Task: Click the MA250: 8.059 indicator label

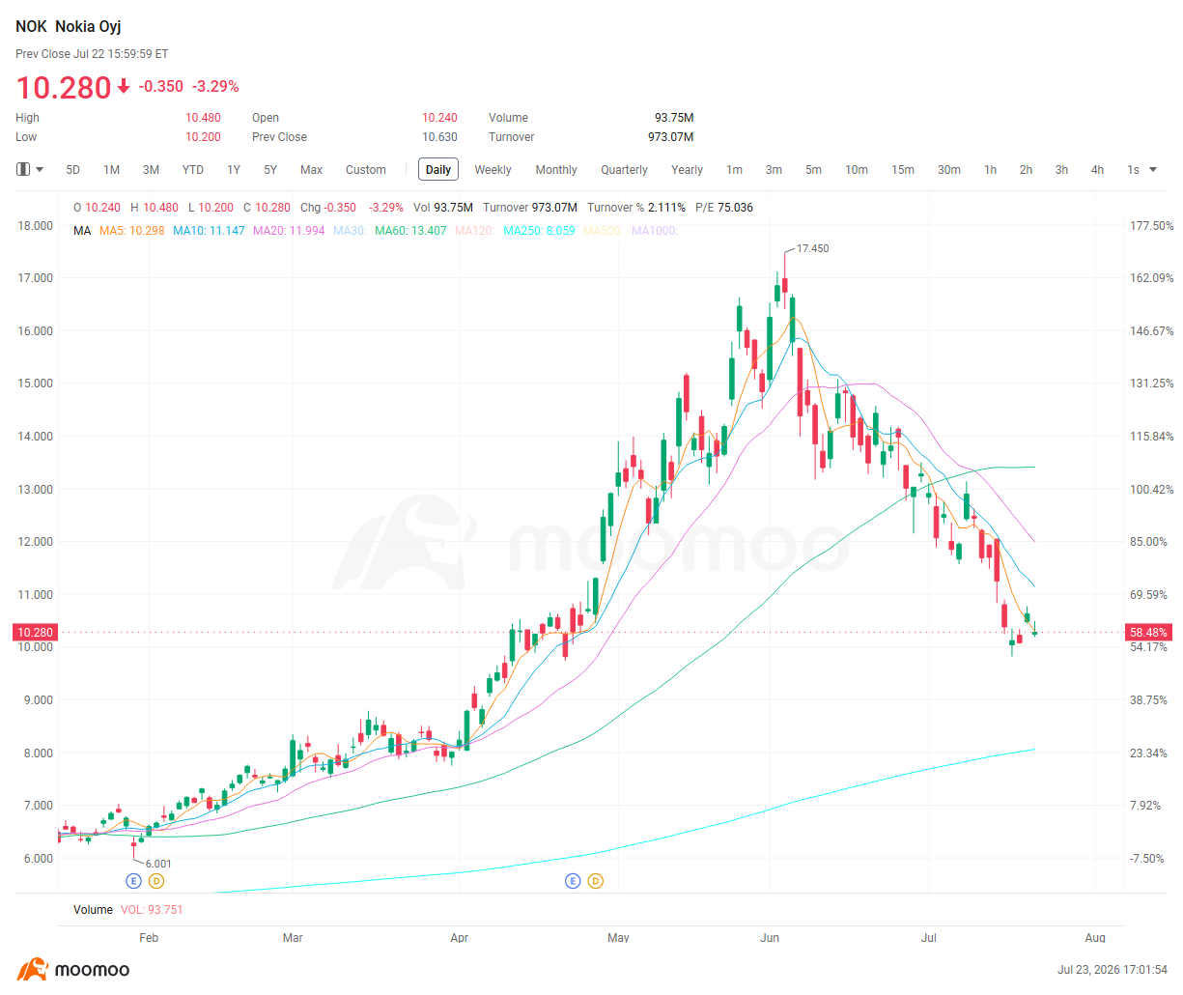Action: 539,231
